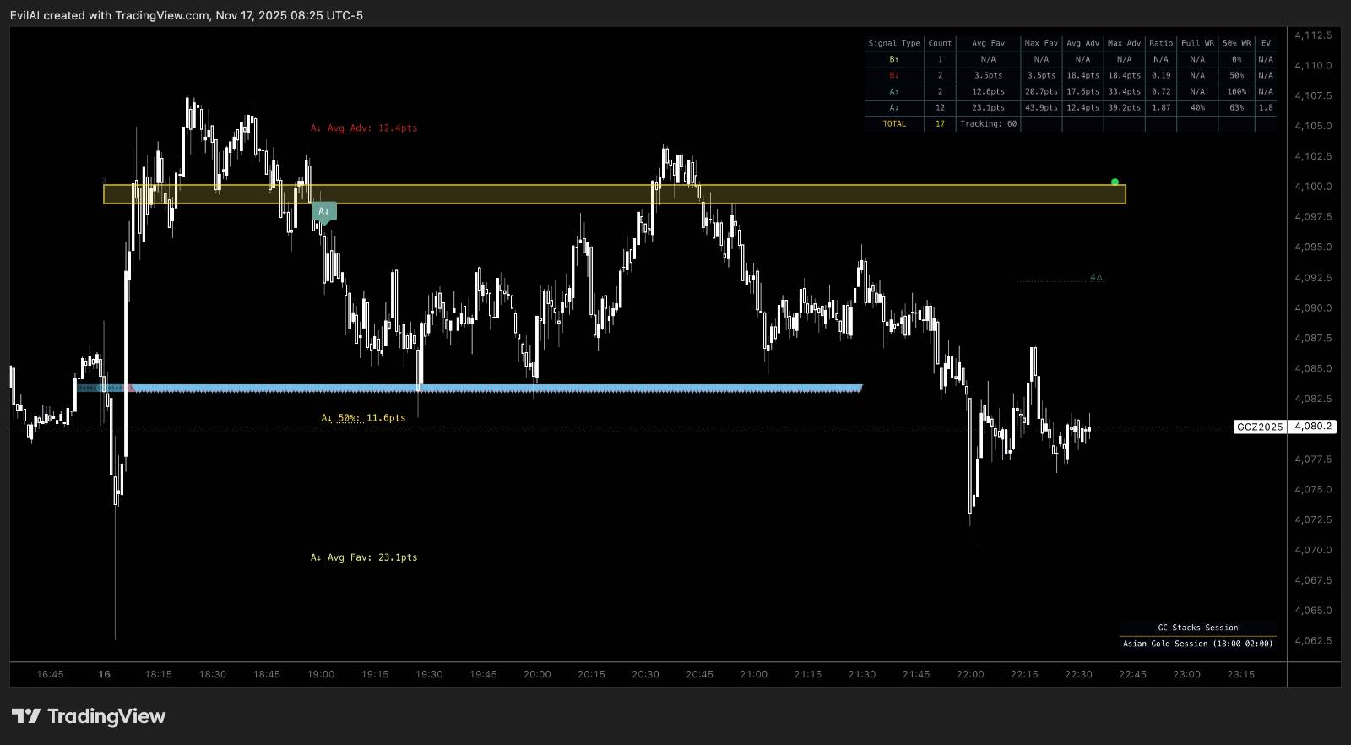Screen dimensions: 1351x745
Task: Click the TOTAL row in the stats table
Action: pos(893,123)
